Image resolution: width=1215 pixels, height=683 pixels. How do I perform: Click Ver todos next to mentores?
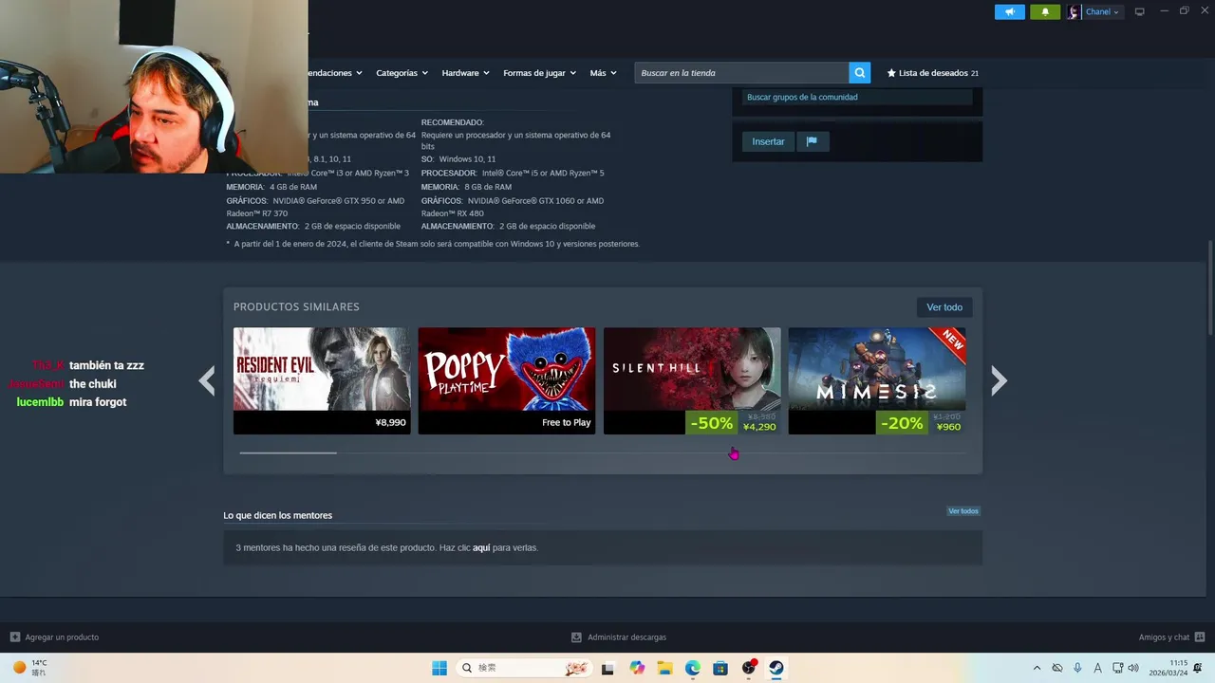tap(963, 511)
